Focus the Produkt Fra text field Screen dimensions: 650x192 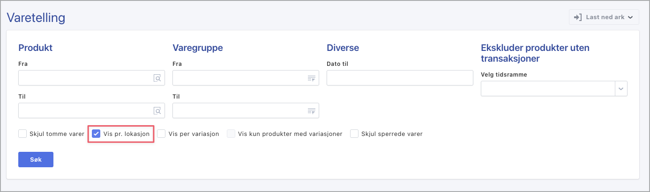click(85, 78)
